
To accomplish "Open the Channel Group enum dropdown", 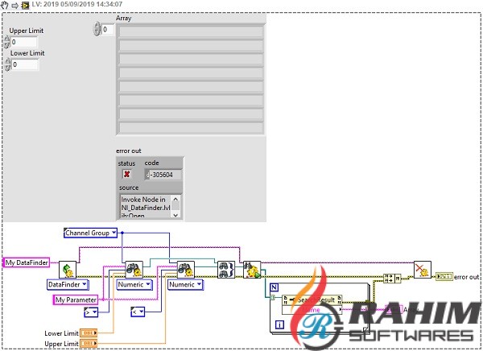I will coord(114,233).
